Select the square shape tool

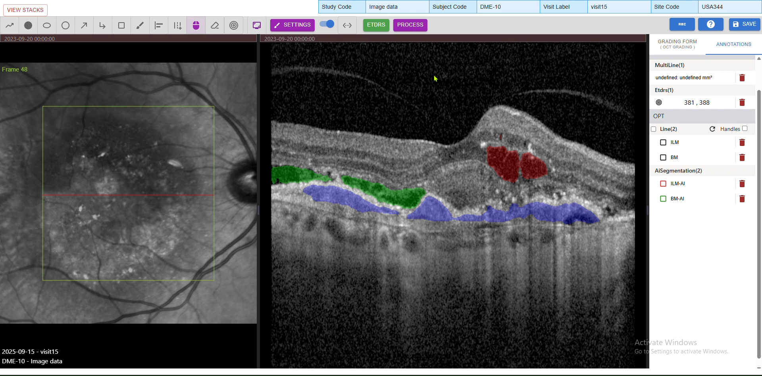pos(121,25)
